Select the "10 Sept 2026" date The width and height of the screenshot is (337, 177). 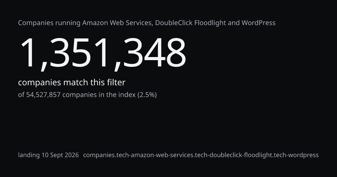click(x=60, y=155)
